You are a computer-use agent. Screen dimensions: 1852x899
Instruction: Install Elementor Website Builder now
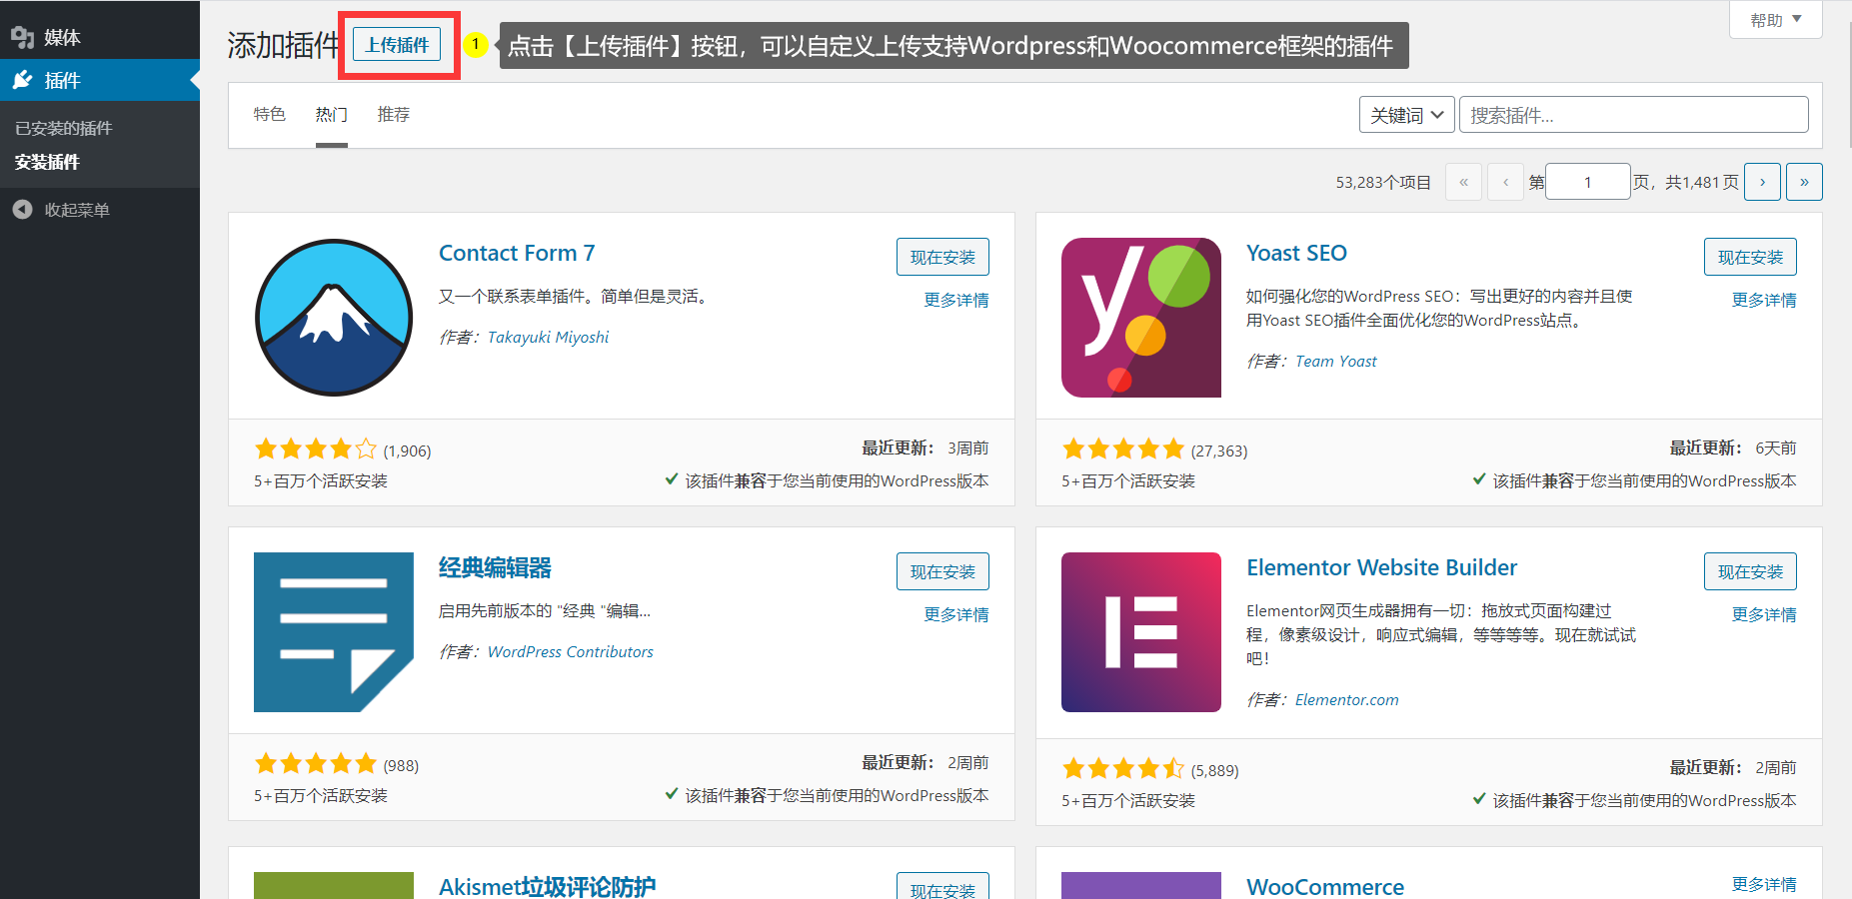(x=1750, y=571)
